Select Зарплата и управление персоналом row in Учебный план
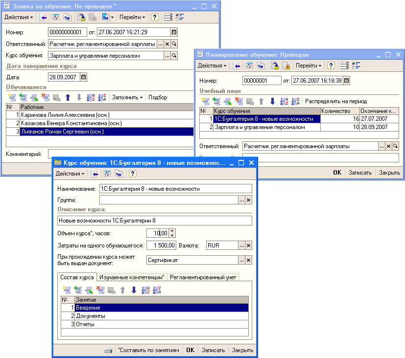405x358 pixels. pyautogui.click(x=299, y=127)
